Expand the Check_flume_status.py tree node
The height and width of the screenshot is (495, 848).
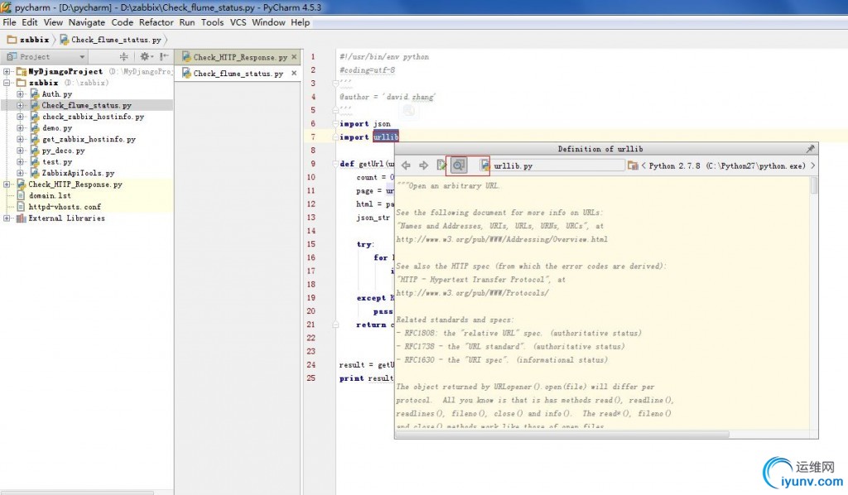tap(20, 105)
